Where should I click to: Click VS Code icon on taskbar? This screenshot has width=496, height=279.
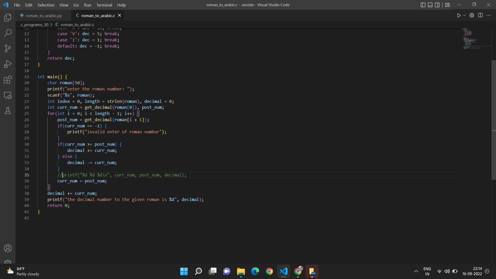[x=283, y=271]
